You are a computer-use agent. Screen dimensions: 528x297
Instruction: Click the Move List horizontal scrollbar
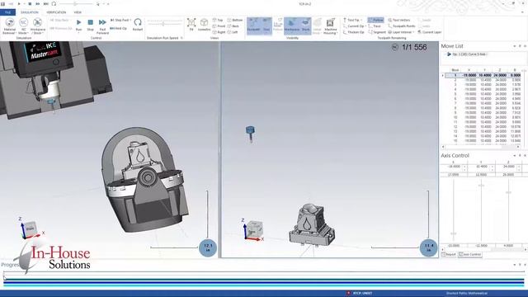click(480, 147)
